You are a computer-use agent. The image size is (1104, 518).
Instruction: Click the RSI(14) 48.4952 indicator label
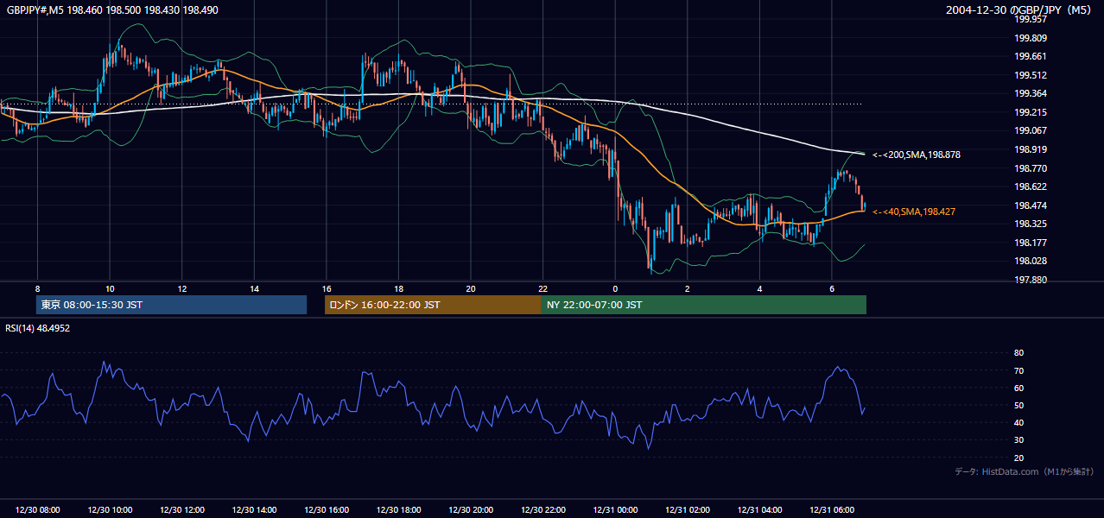tap(38, 328)
